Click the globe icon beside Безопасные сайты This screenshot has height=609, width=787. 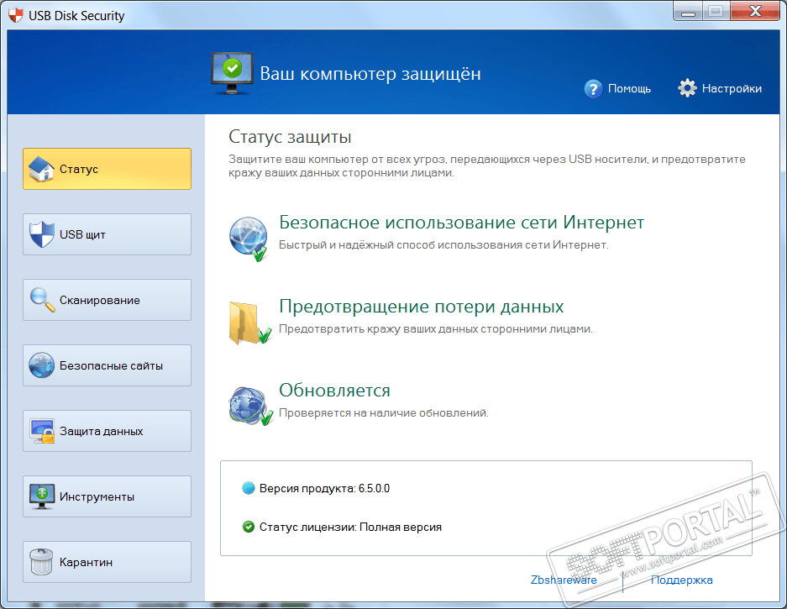[x=41, y=365]
